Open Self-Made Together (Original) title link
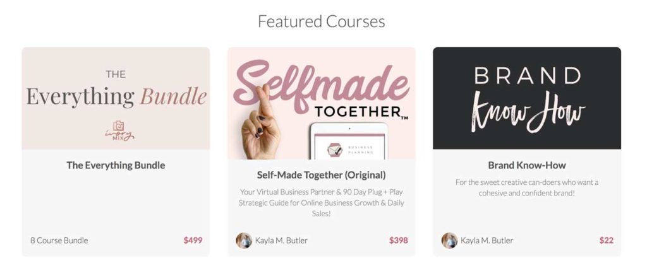 (322, 175)
